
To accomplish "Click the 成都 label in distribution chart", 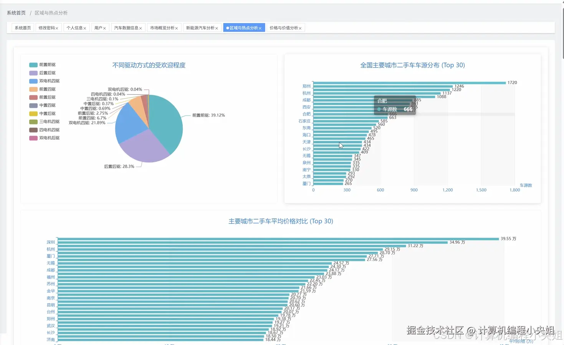I will [x=306, y=100].
